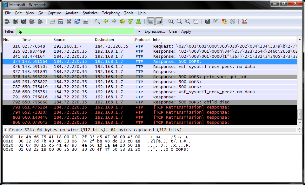
Task: Select retransmission packet 793
Action: point(150,107)
